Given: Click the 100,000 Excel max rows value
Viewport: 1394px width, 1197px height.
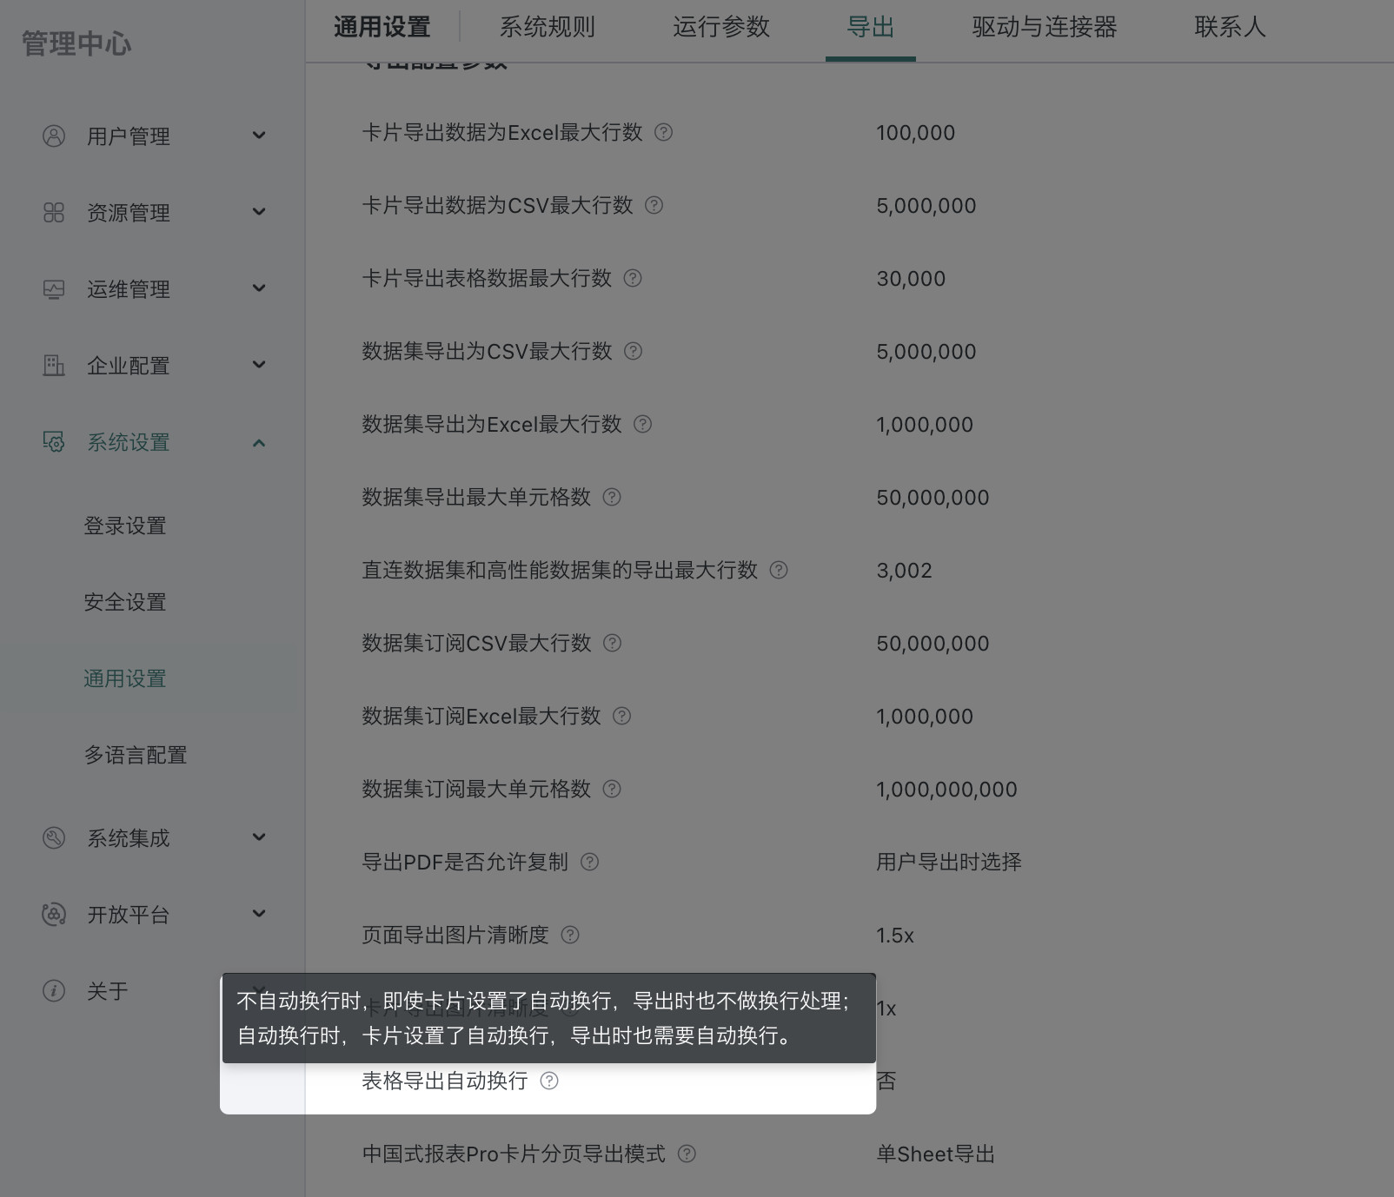Looking at the screenshot, I should pos(915,133).
